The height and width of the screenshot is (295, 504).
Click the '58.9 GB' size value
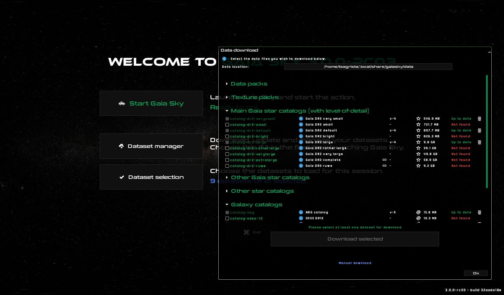430,160
